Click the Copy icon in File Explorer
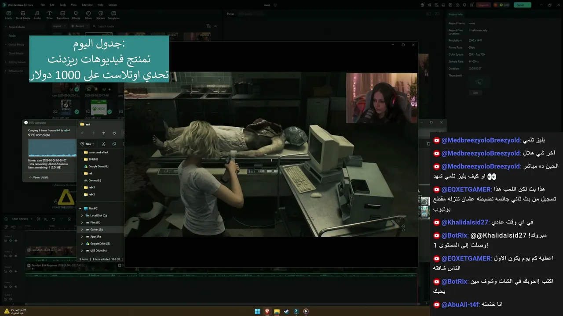 pos(114,144)
